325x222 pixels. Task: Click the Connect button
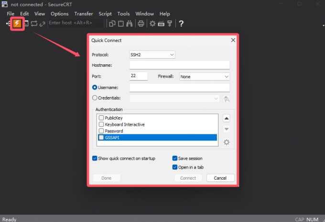click(188, 178)
